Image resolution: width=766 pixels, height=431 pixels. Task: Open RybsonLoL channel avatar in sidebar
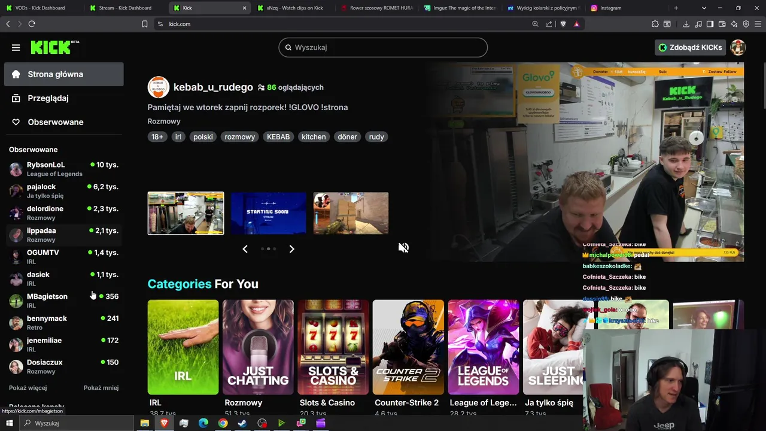[x=16, y=169]
